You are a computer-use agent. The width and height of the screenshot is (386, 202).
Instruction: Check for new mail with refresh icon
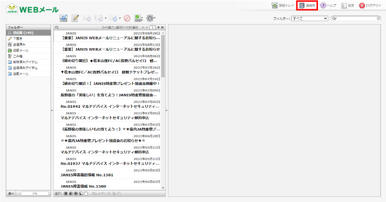pos(64,18)
